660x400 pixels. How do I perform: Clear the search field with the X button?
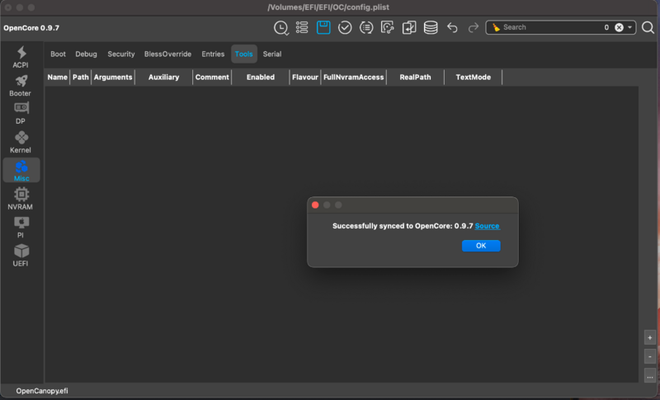[x=619, y=27]
